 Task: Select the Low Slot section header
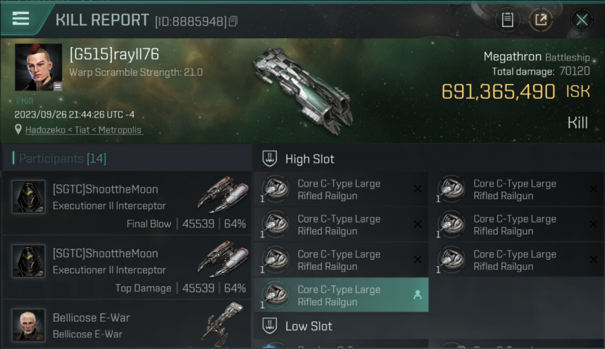(309, 326)
